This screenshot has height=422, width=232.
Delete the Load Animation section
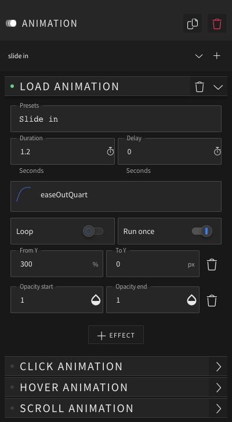pos(200,87)
